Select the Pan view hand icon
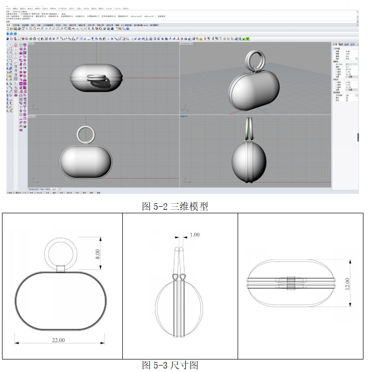 coord(42,29)
